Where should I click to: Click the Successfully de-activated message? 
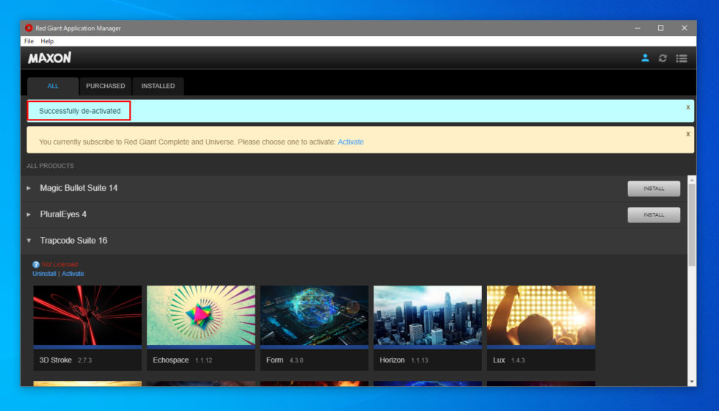coord(80,111)
